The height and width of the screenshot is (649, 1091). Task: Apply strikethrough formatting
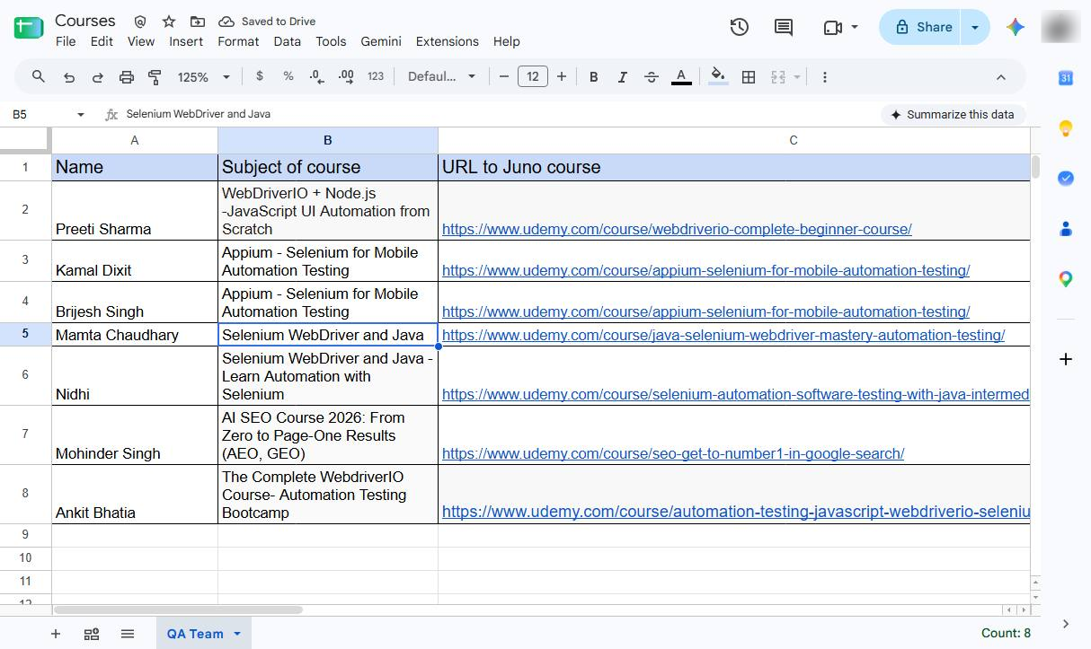pyautogui.click(x=652, y=77)
